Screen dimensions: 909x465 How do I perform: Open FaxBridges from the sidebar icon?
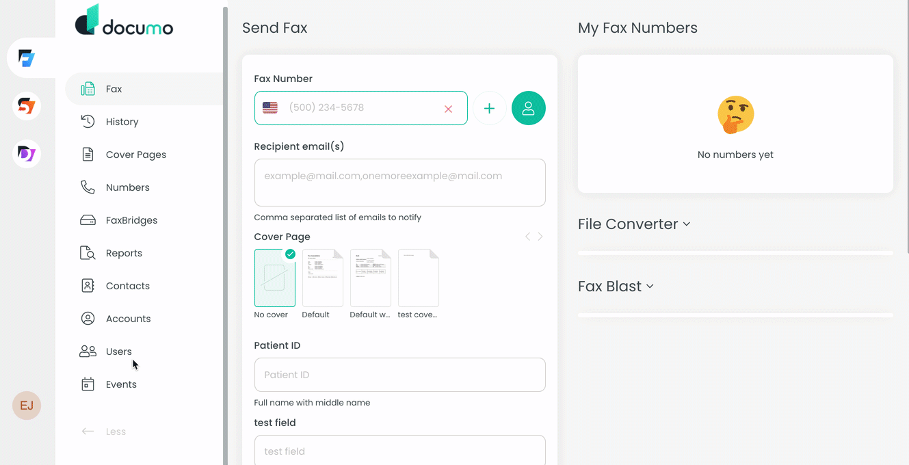pyautogui.click(x=88, y=220)
